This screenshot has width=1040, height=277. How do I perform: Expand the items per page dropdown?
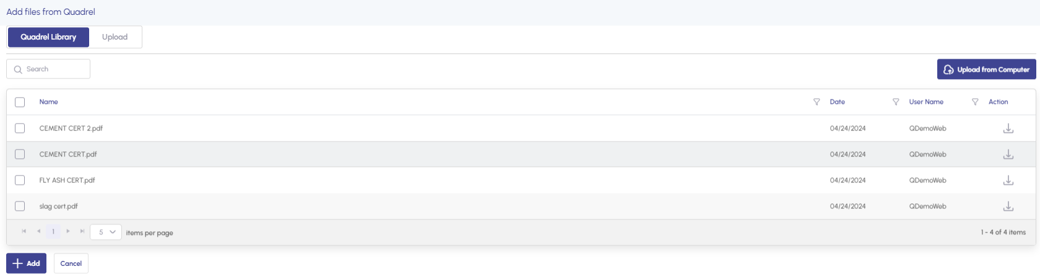point(106,232)
